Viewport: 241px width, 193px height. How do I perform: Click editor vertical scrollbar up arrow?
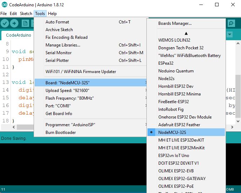238,43
